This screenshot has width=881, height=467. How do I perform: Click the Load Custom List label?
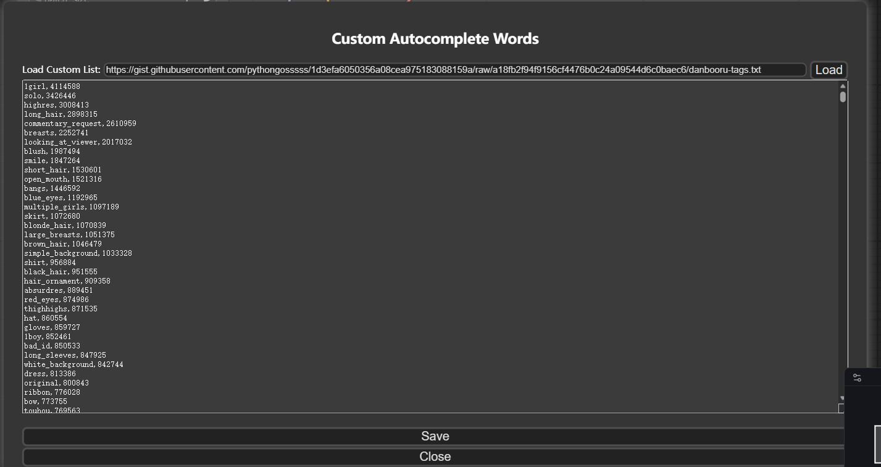[x=61, y=70]
